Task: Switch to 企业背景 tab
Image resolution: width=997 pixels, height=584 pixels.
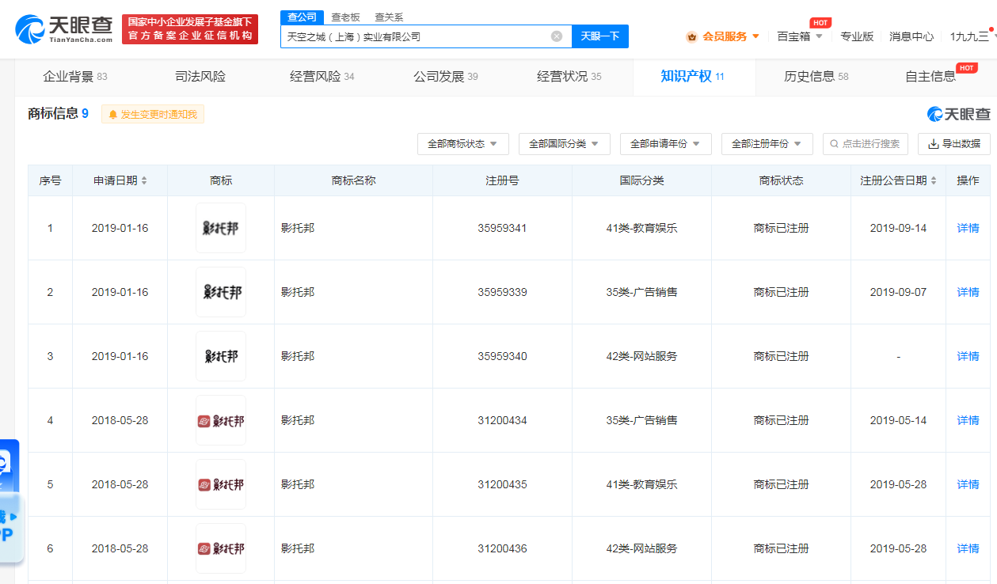Action: (x=75, y=77)
